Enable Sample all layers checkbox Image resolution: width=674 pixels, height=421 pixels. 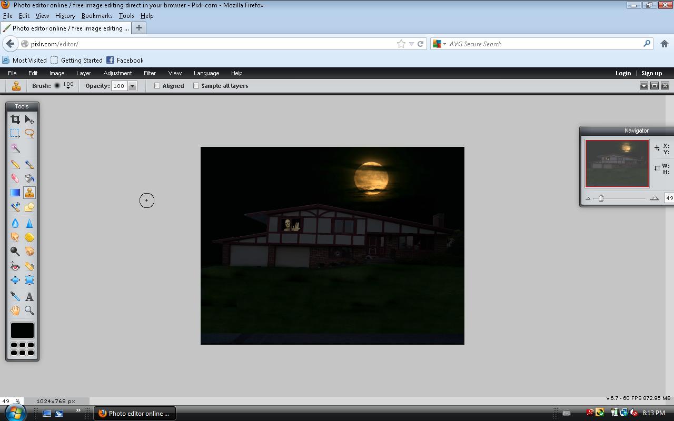(x=196, y=86)
